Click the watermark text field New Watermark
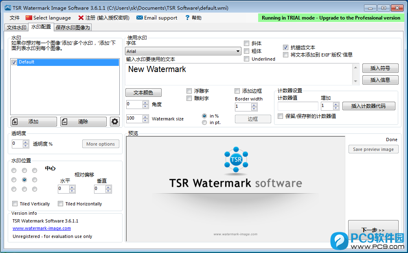The image size is (408, 253). 239,74
